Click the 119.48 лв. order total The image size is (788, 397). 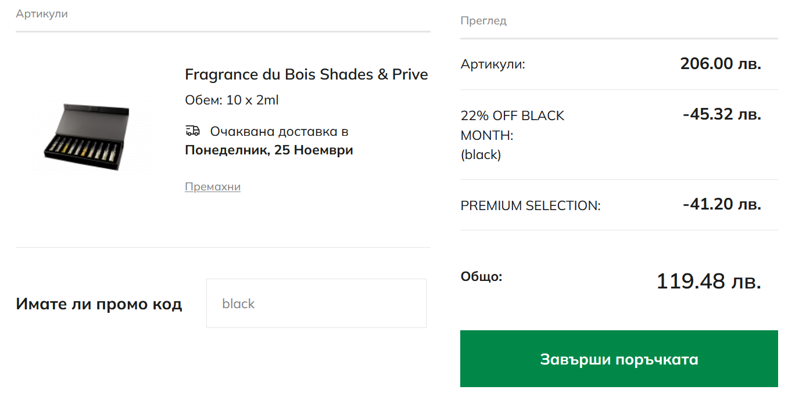tap(708, 281)
